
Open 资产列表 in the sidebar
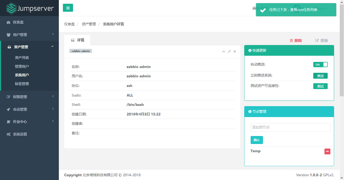coord(22,58)
